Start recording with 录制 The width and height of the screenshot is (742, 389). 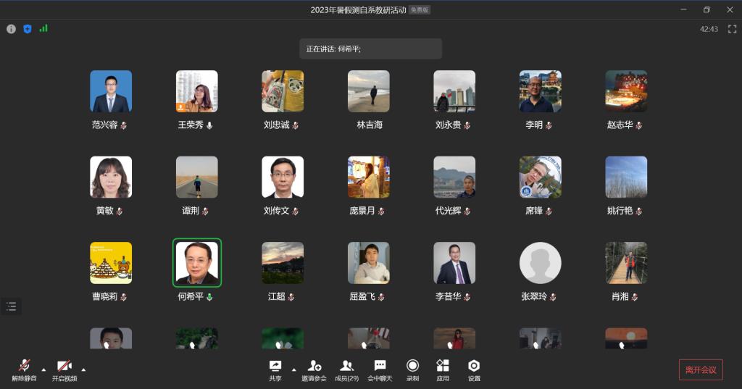coord(412,369)
